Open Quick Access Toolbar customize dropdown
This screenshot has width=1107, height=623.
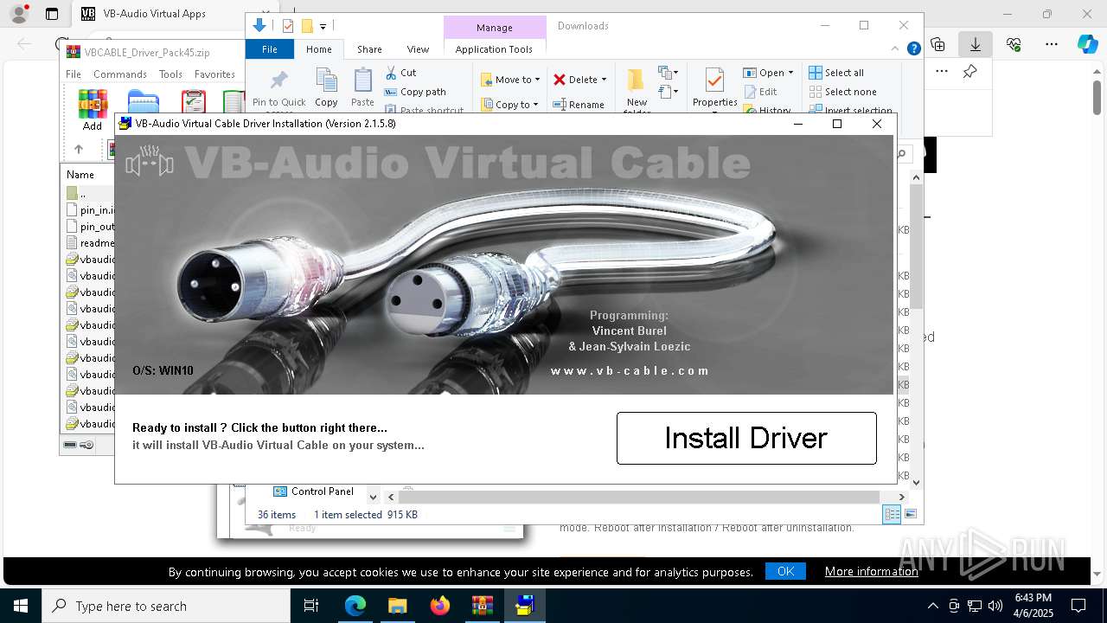(x=323, y=27)
